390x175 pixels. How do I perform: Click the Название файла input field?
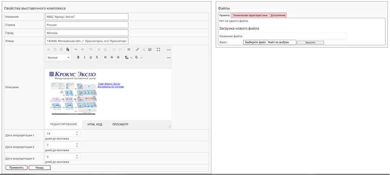(x=295, y=36)
